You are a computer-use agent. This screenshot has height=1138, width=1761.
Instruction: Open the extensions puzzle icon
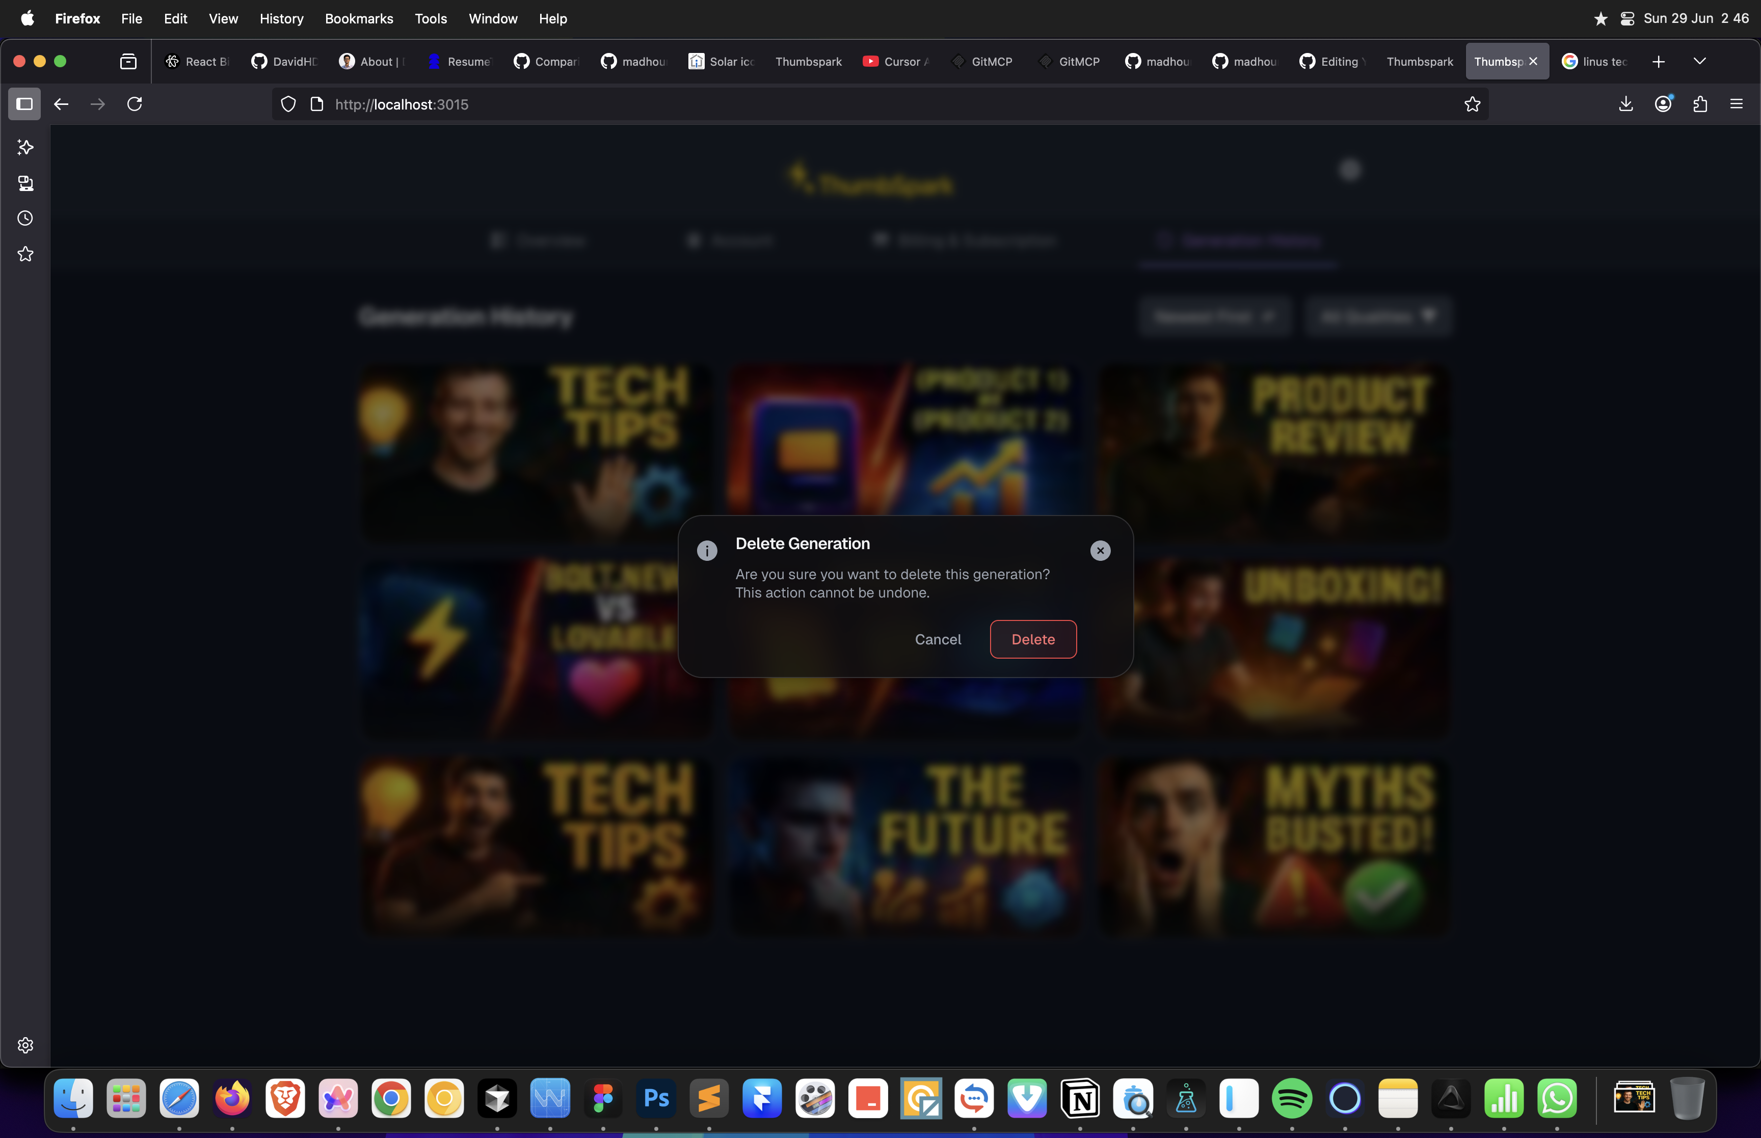[1700, 104]
